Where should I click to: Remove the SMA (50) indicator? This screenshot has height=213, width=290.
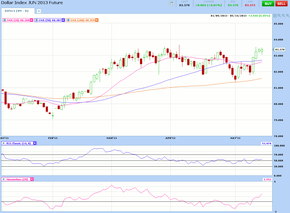pos(64,20)
